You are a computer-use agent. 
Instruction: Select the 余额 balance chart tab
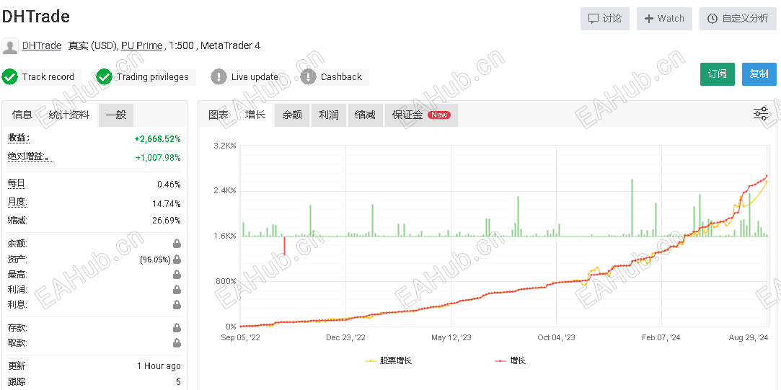coord(292,115)
